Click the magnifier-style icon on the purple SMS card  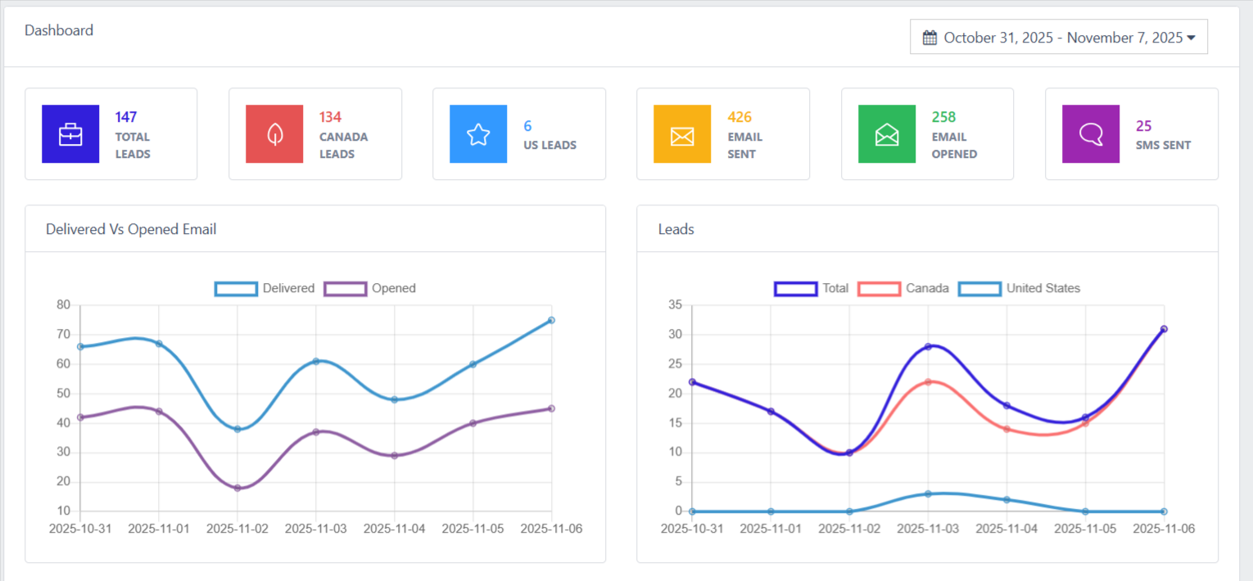1091,133
